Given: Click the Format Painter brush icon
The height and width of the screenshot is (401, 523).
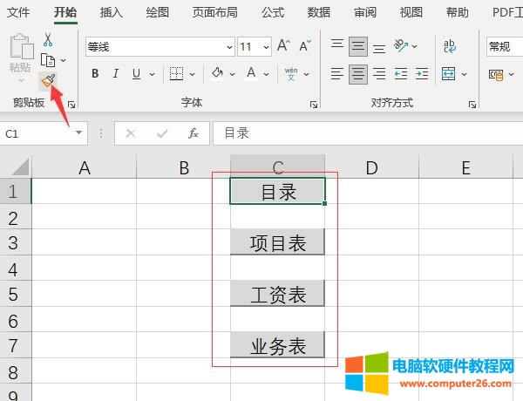Looking at the screenshot, I should [48, 81].
